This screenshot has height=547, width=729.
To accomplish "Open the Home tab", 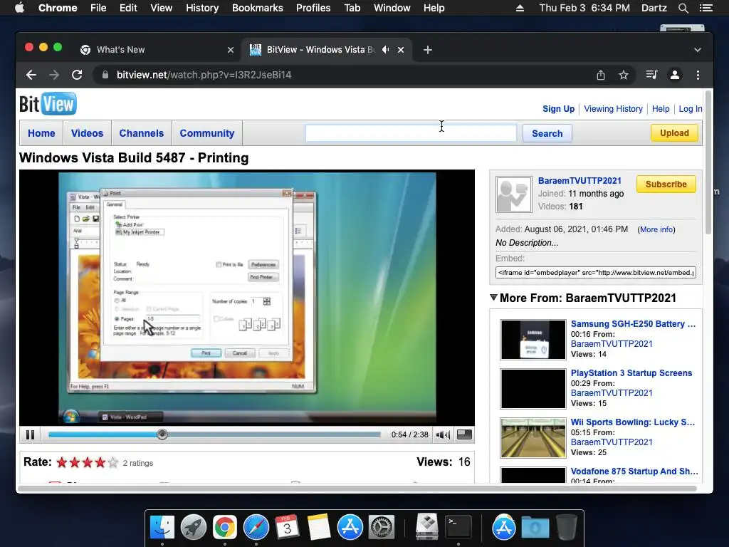I will (x=41, y=133).
